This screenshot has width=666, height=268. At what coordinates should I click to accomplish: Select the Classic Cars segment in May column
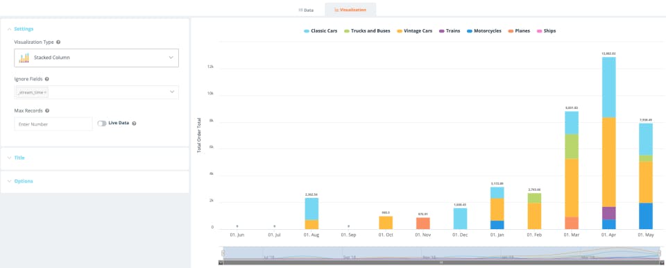(x=646, y=139)
